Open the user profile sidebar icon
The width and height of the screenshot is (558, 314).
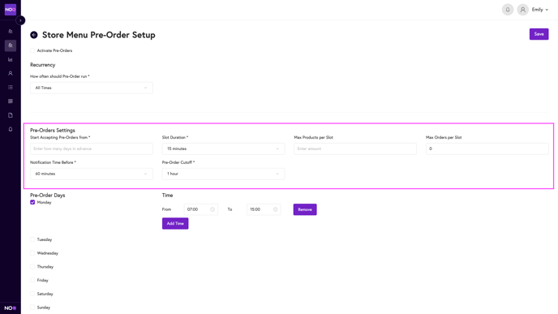[x=11, y=73]
